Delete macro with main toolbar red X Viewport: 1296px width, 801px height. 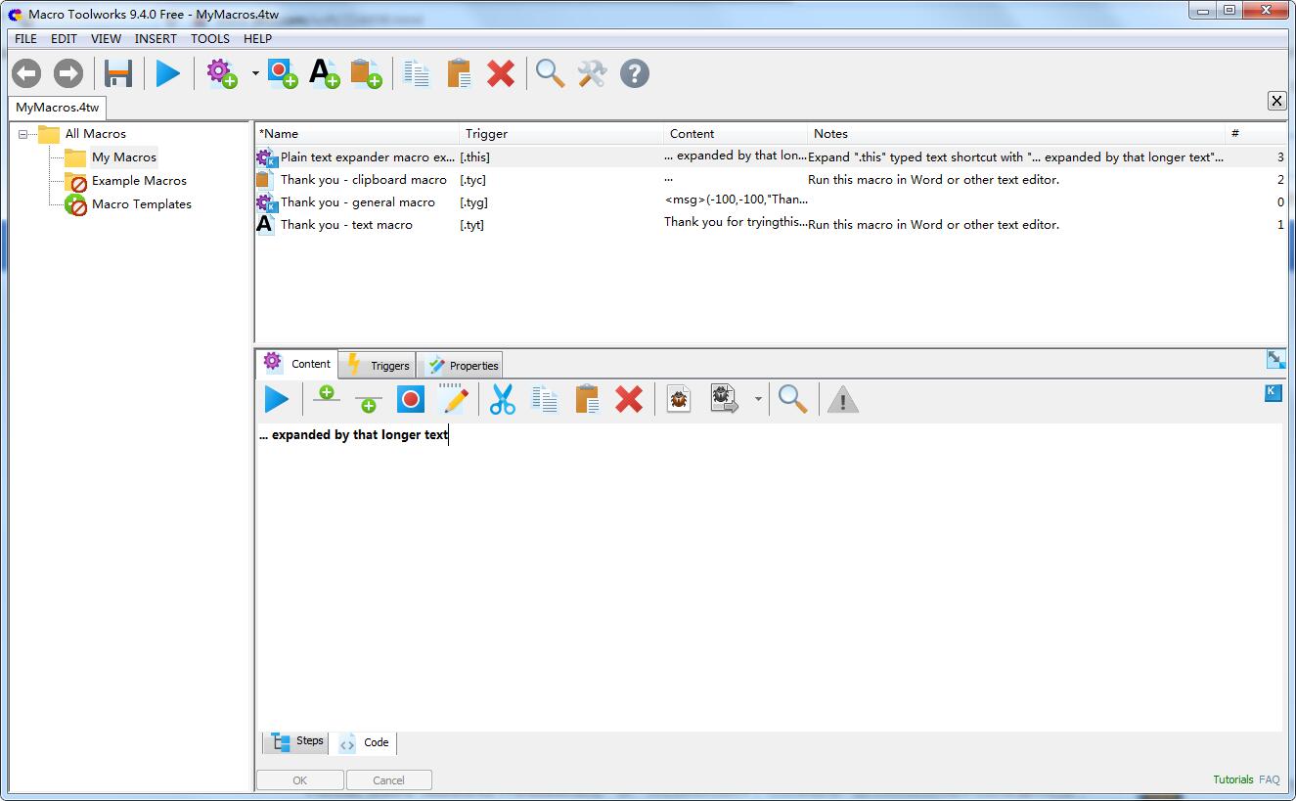(501, 73)
